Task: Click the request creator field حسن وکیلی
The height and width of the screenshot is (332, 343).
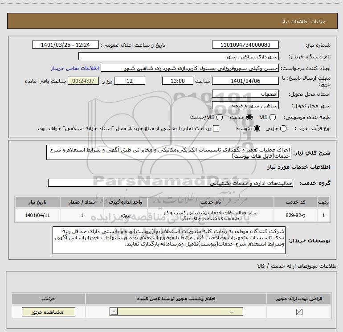Action: [190, 68]
